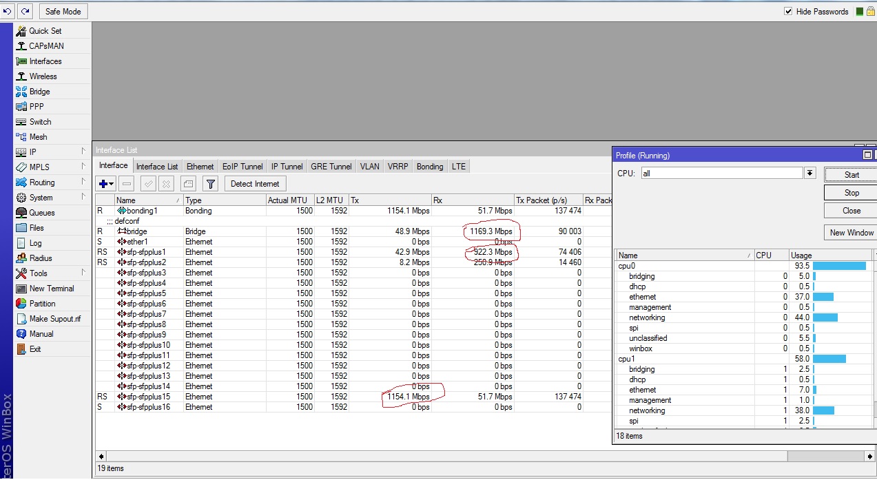The height and width of the screenshot is (480, 877).
Task: Open the add-interface dropdown arrow
Action: [x=110, y=183]
